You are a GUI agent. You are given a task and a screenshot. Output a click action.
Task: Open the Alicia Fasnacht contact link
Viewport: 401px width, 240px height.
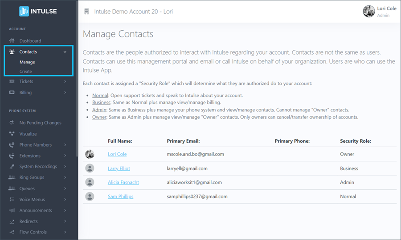coord(123,182)
